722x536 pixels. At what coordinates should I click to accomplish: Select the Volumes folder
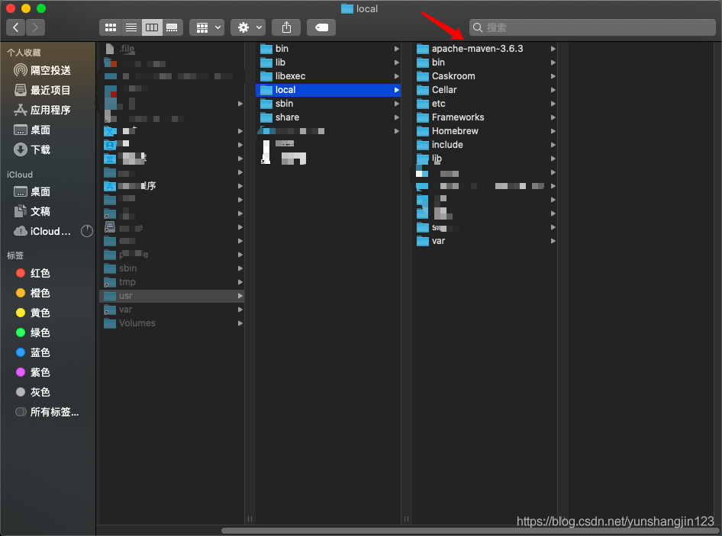point(172,323)
